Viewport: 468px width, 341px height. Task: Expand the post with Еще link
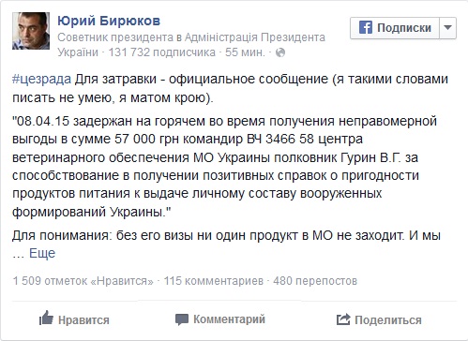click(42, 253)
